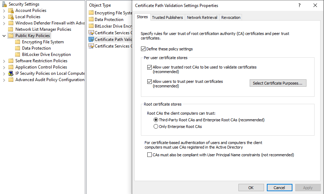Click first Certificate Services object icon
This screenshot has width=324, height=194.
pyautogui.click(x=91, y=33)
